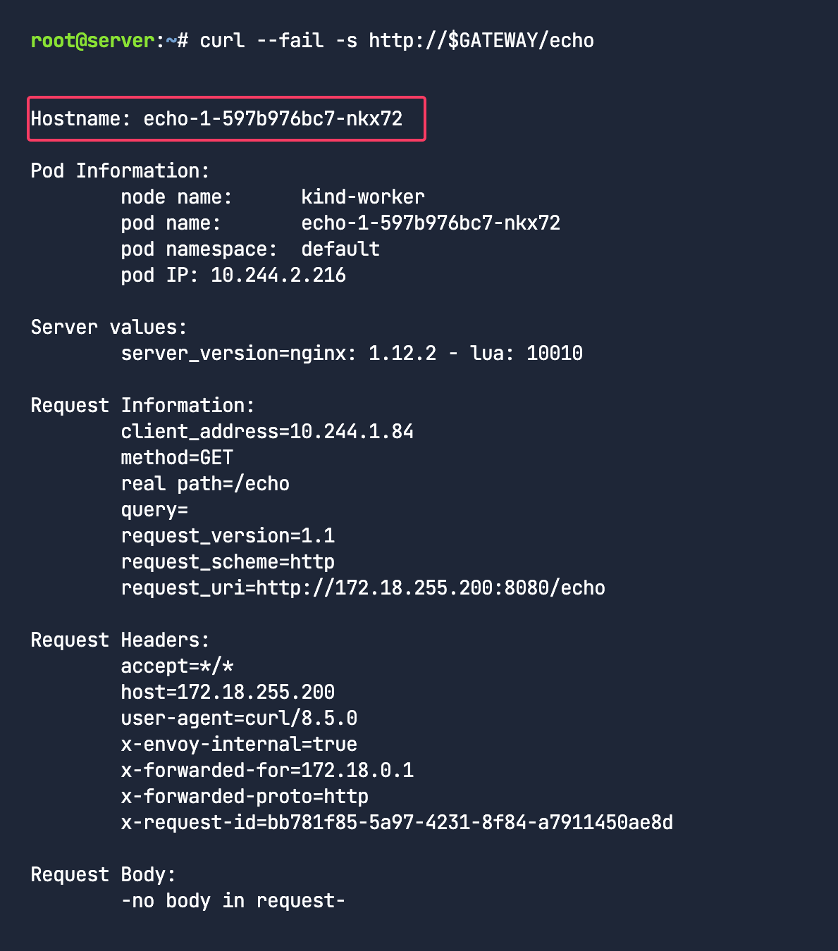
Task: Click the method=GET line
Action: point(176,457)
